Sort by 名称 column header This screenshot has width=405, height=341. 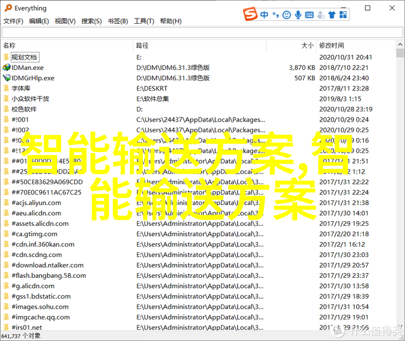tap(67, 45)
